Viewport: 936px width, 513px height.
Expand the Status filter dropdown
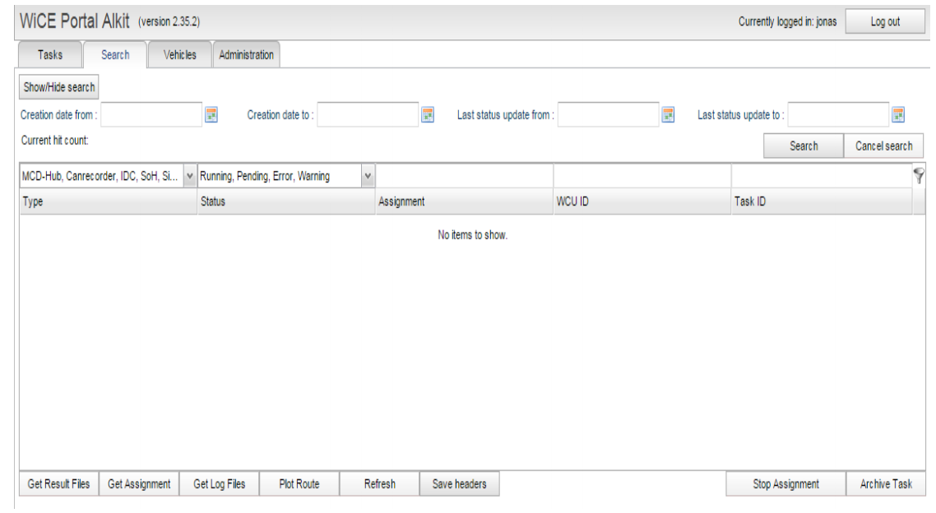point(368,176)
